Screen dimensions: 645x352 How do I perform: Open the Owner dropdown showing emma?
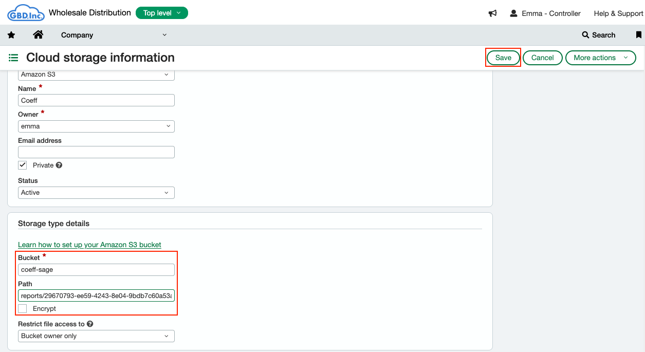point(96,126)
